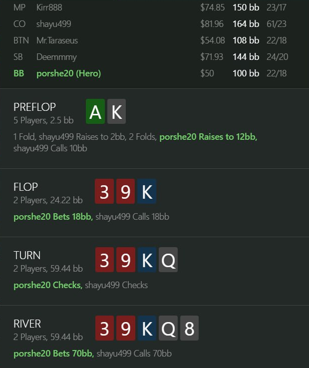Select the red 3 card on the flop

[104, 191]
